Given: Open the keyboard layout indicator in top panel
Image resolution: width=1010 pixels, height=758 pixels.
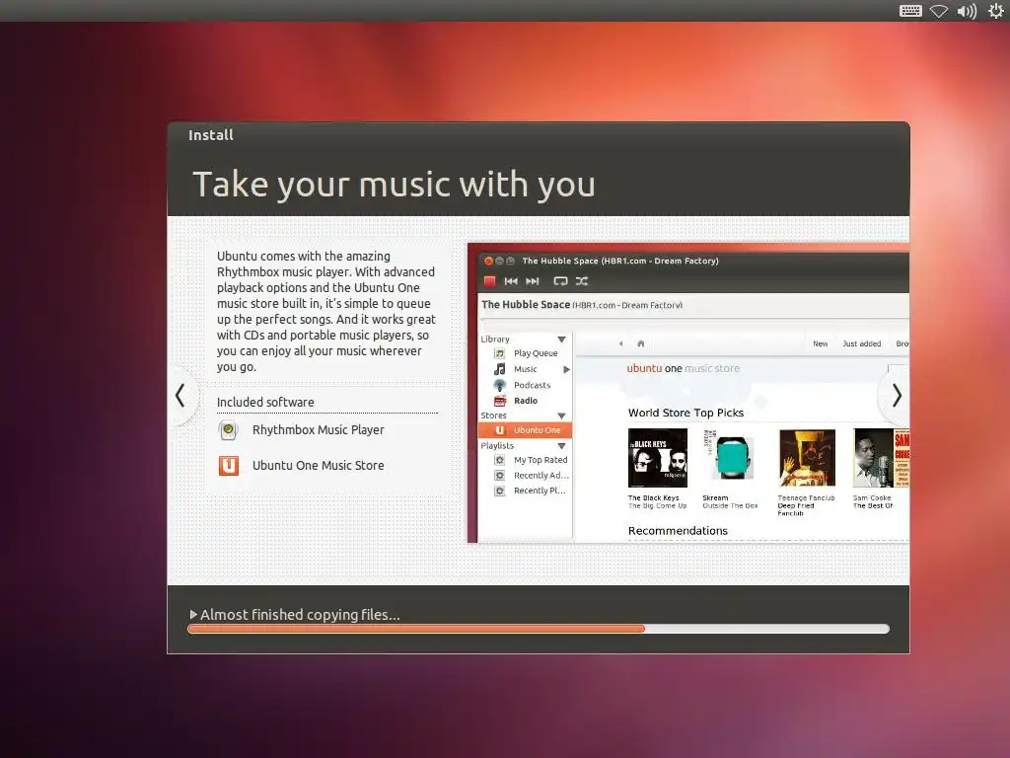Looking at the screenshot, I should (x=910, y=11).
